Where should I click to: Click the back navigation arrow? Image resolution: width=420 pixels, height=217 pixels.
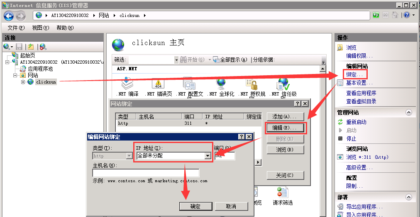pos(9,16)
